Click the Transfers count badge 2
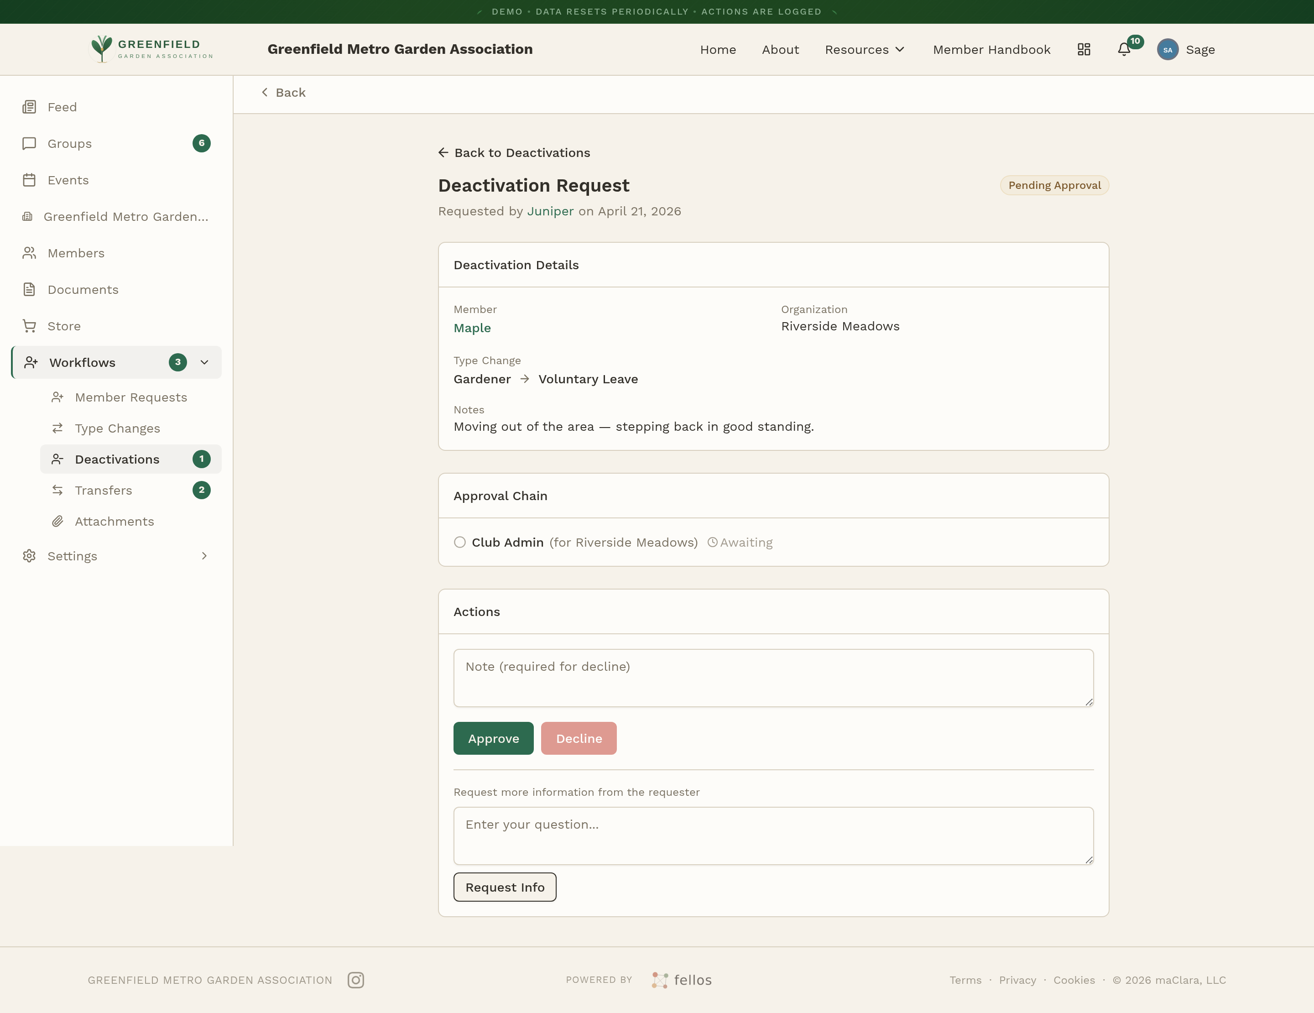 point(202,490)
